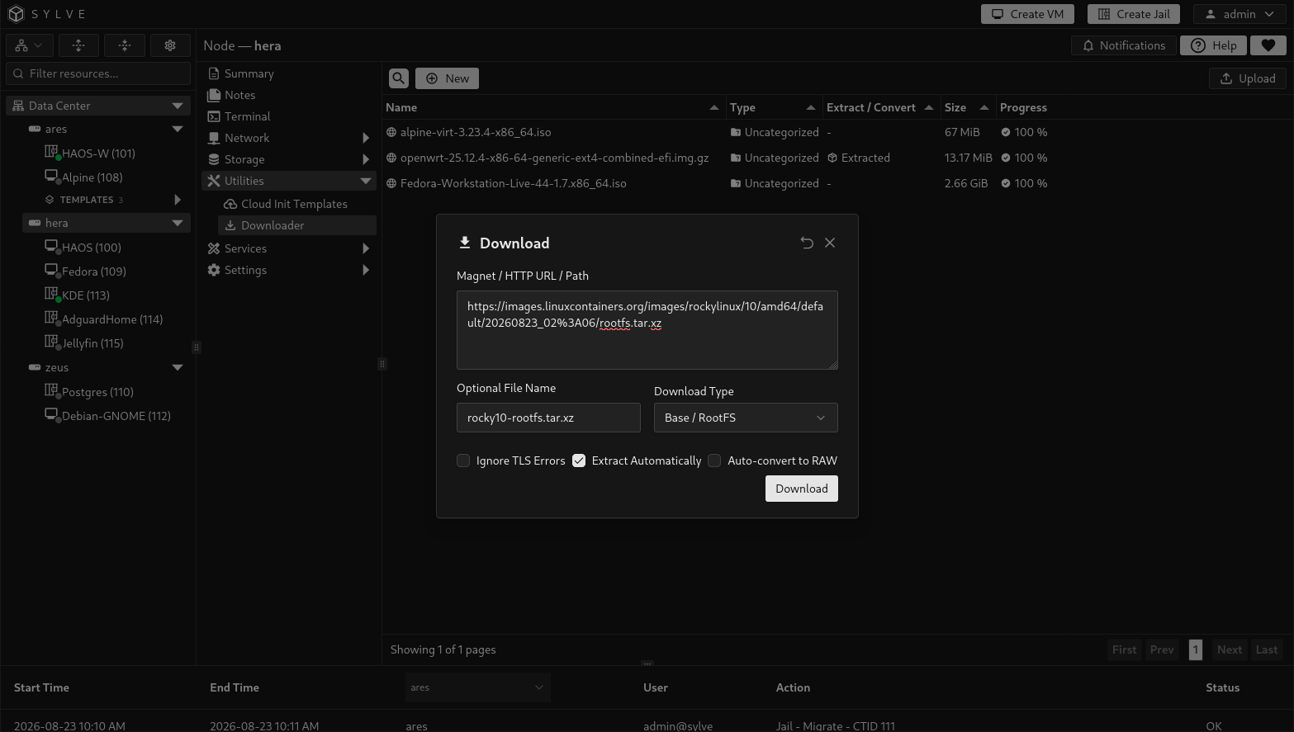Image resolution: width=1294 pixels, height=732 pixels.
Task: Expand the TEMPLATES group
Action: point(178,200)
